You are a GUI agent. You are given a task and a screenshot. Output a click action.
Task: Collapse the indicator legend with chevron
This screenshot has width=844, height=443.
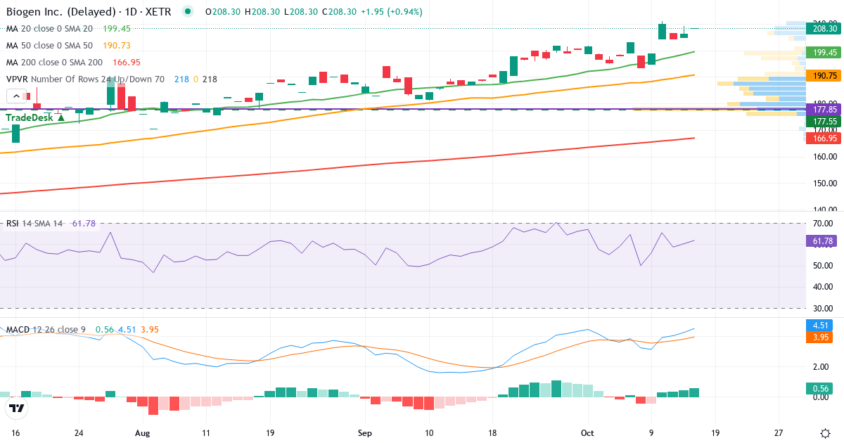pyautogui.click(x=15, y=96)
